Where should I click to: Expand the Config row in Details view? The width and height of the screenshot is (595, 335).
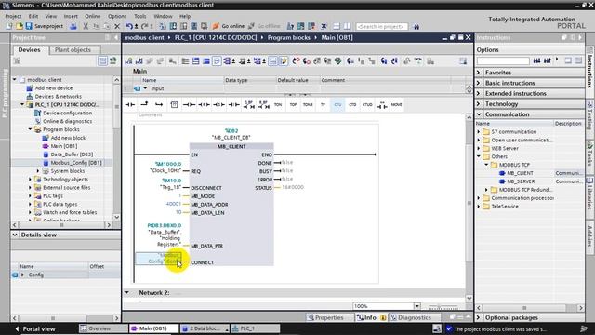click(22, 275)
